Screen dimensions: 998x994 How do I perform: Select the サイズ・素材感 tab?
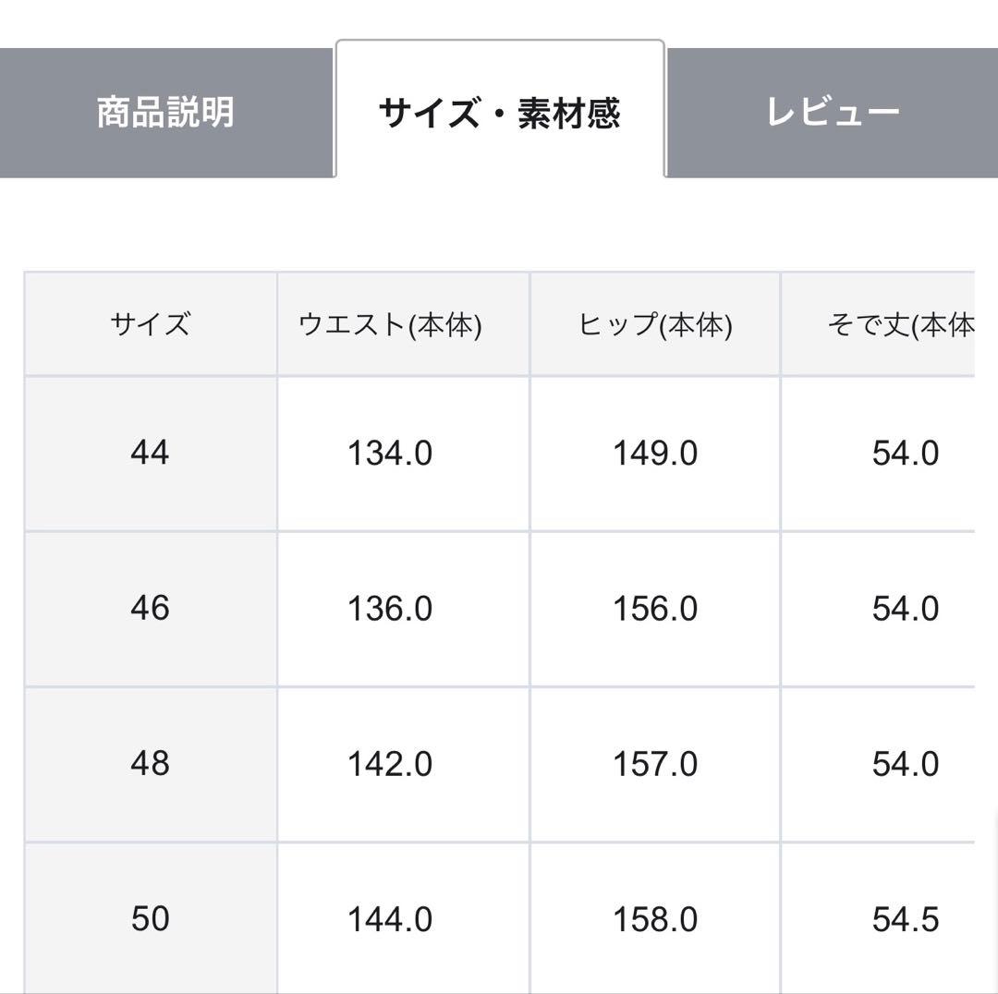500,109
